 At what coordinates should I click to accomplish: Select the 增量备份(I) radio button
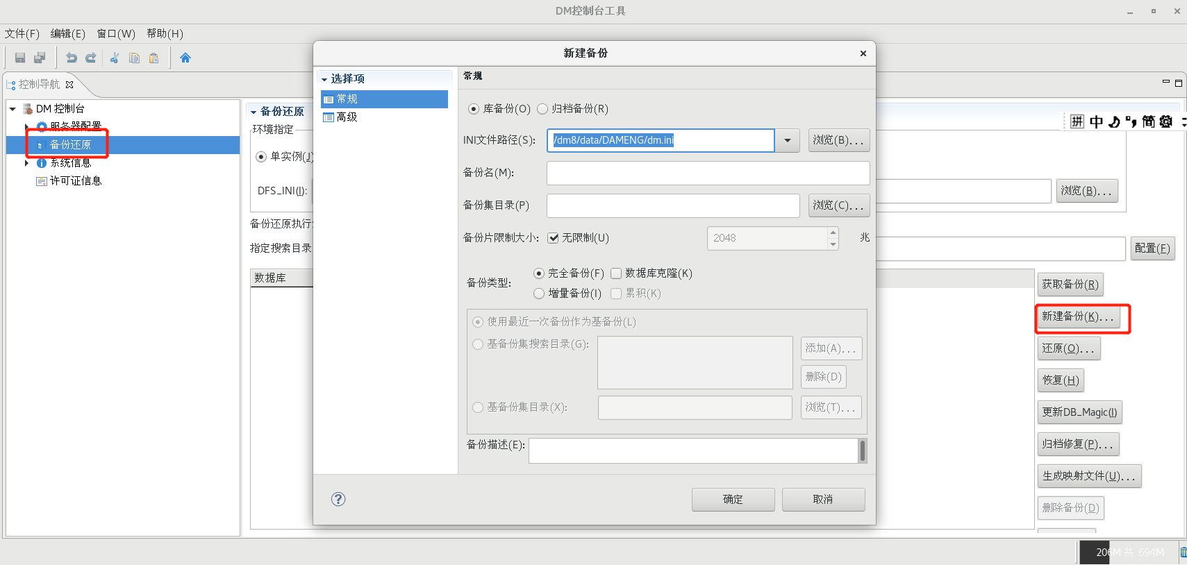[x=539, y=294]
